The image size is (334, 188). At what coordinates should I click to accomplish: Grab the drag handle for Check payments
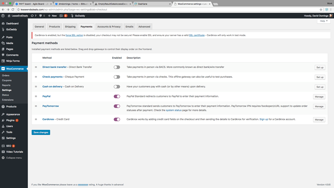(36, 77)
